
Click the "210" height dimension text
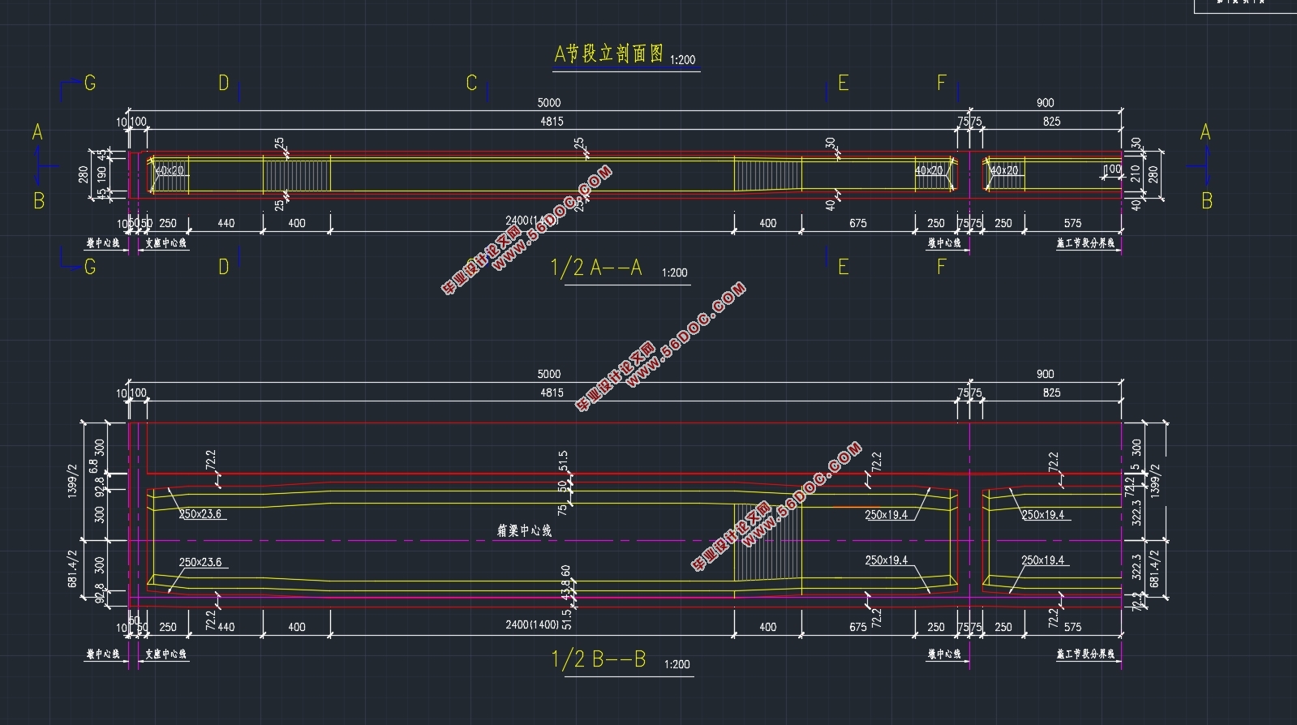[1136, 173]
